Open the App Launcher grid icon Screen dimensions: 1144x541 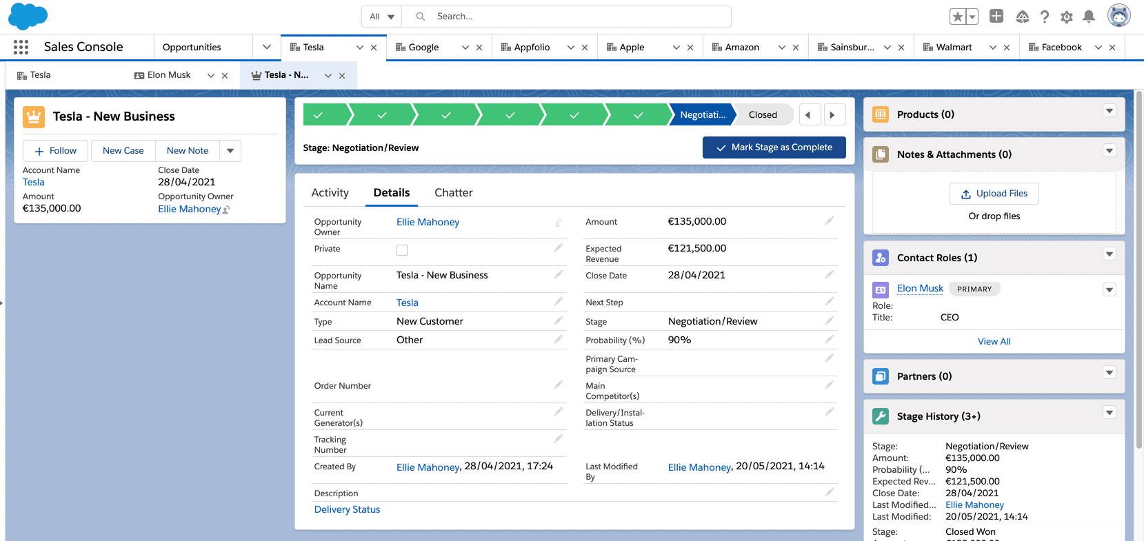click(x=21, y=47)
